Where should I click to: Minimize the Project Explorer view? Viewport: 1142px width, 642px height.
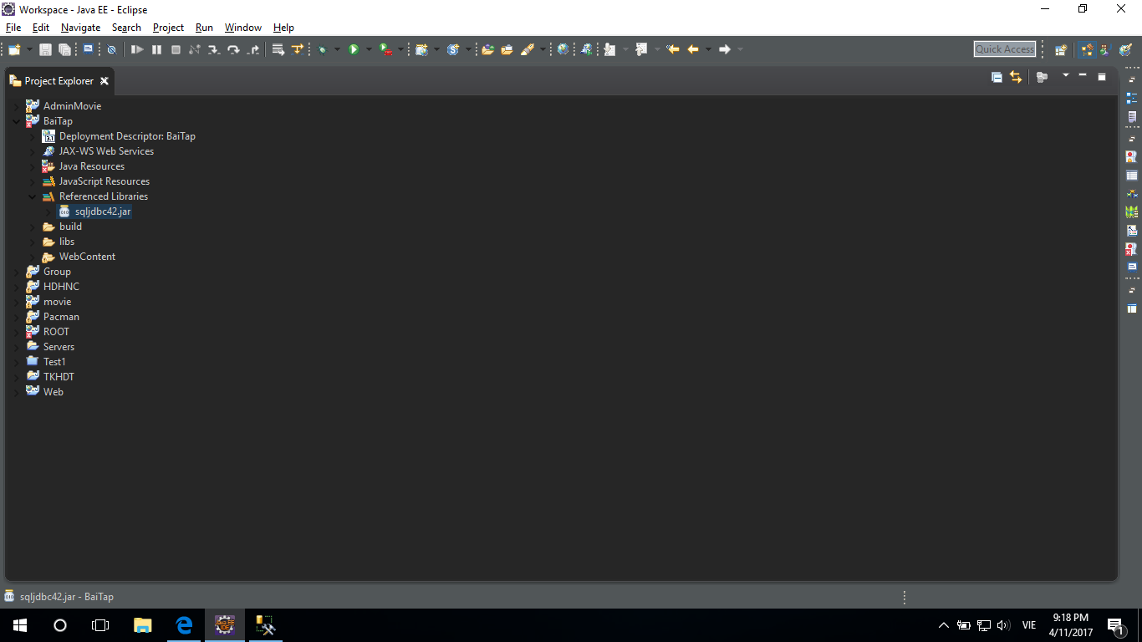(x=1083, y=76)
